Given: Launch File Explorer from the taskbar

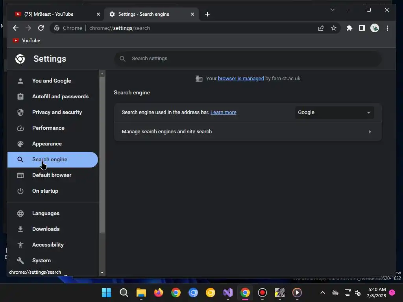Looking at the screenshot, I should click(x=141, y=293).
